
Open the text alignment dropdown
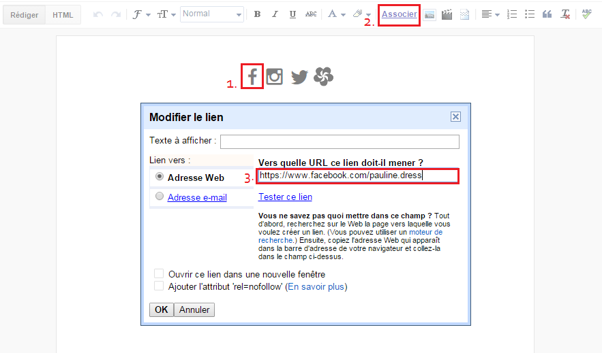coord(490,14)
